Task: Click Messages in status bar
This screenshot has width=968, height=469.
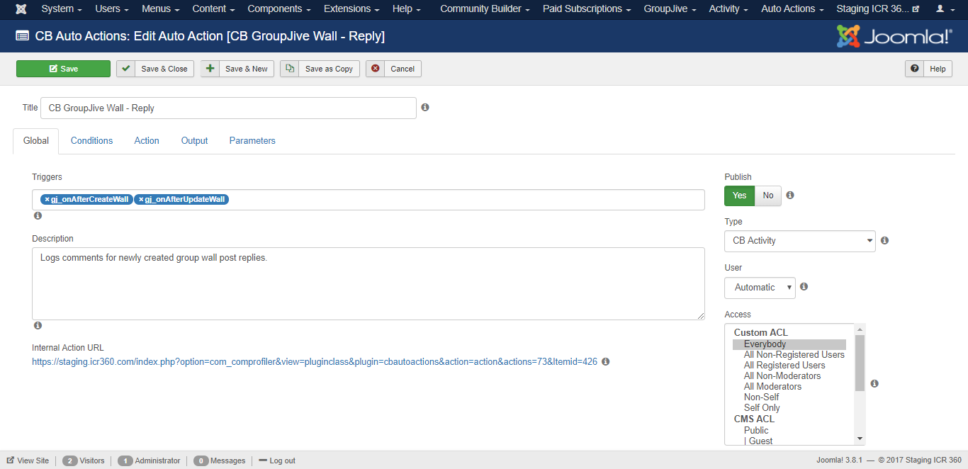Action: point(219,460)
